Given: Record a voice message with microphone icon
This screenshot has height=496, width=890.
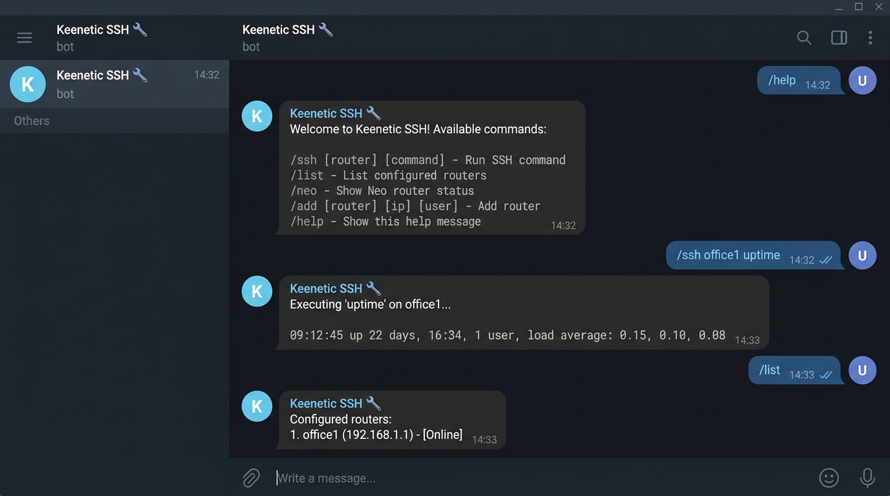Looking at the screenshot, I should click(x=867, y=478).
